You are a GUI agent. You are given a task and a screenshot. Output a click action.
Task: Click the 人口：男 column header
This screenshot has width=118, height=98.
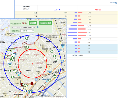point(57,10)
